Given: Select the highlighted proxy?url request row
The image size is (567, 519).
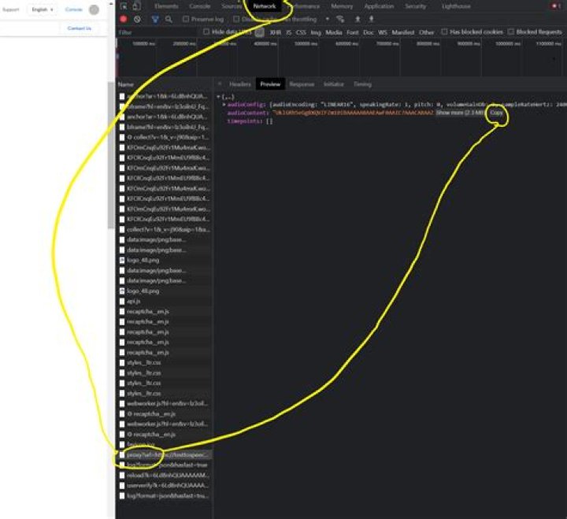Looking at the screenshot, I should [x=165, y=454].
